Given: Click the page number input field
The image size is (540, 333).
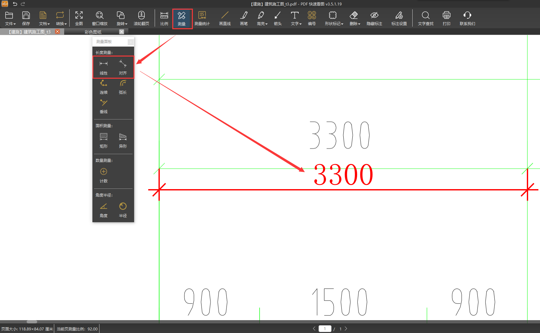Looking at the screenshot, I should tap(325, 329).
